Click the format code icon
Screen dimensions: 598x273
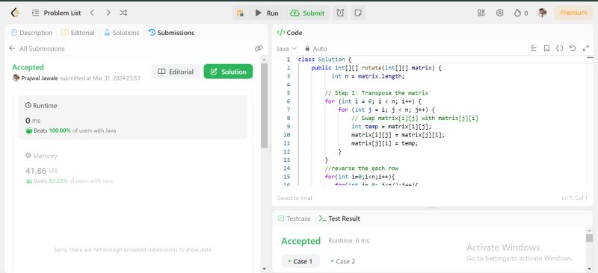click(x=534, y=48)
